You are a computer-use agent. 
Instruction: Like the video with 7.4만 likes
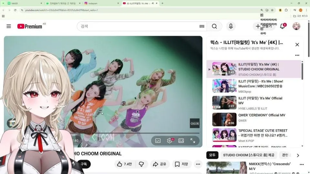coord(124,164)
